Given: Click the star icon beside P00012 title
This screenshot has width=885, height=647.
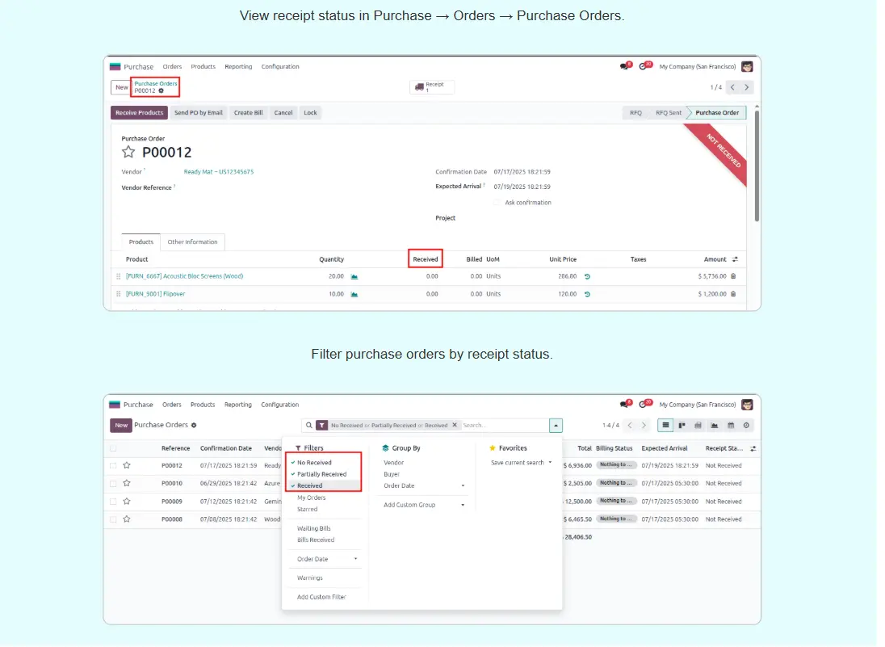Looking at the screenshot, I should pyautogui.click(x=128, y=152).
